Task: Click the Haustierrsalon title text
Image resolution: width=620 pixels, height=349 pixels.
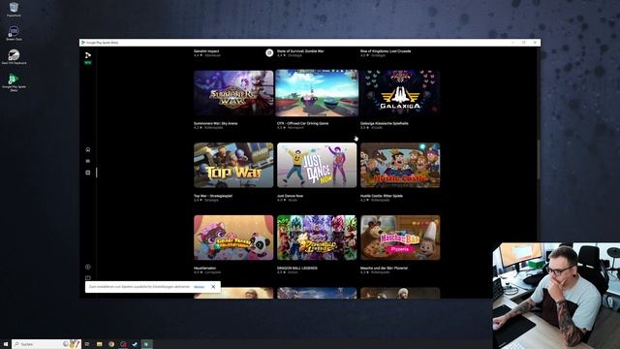Action: [204, 268]
